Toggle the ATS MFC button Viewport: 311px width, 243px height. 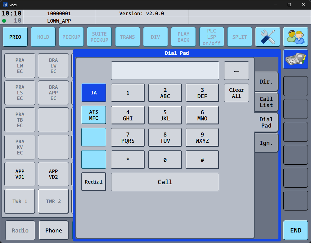pos(94,115)
